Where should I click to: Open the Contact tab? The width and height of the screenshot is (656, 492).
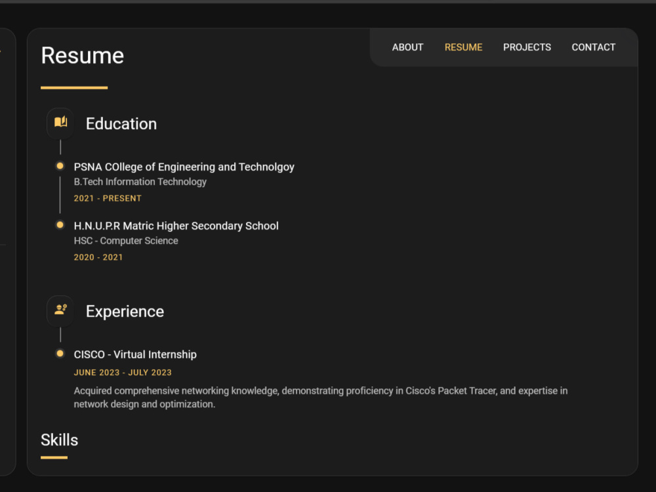click(x=593, y=47)
